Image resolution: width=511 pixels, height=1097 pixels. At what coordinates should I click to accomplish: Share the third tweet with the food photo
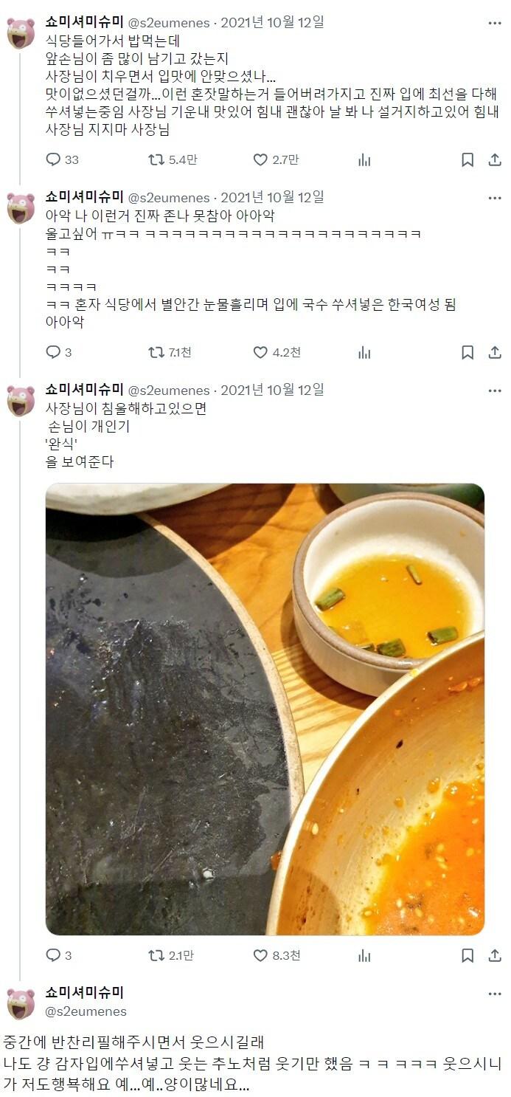pyautogui.click(x=495, y=955)
